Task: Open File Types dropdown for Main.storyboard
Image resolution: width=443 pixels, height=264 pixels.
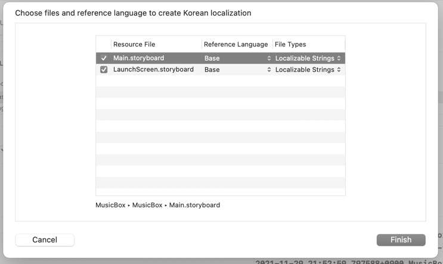Action: coord(308,58)
